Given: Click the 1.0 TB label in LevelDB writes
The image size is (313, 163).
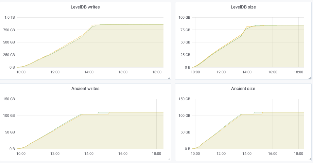Looking at the screenshot, I should click(x=10, y=17).
